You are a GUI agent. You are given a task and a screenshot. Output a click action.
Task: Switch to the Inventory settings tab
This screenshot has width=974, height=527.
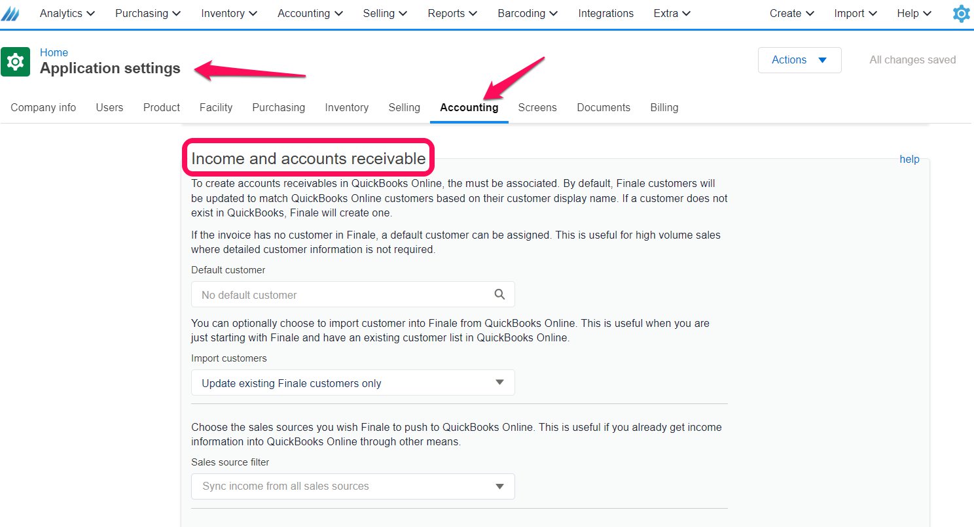[347, 107]
